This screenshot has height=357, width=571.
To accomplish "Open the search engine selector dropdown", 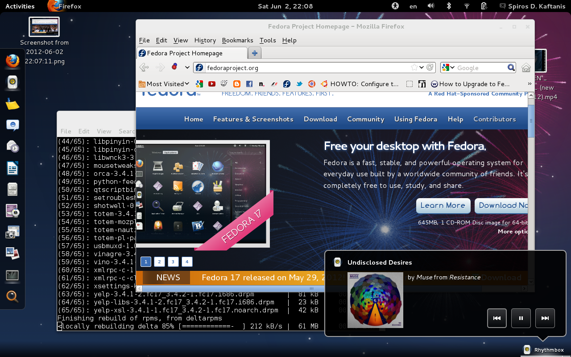I will pyautogui.click(x=448, y=68).
